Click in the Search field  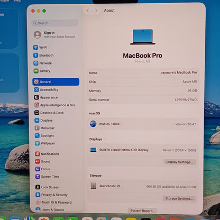tap(55, 23)
